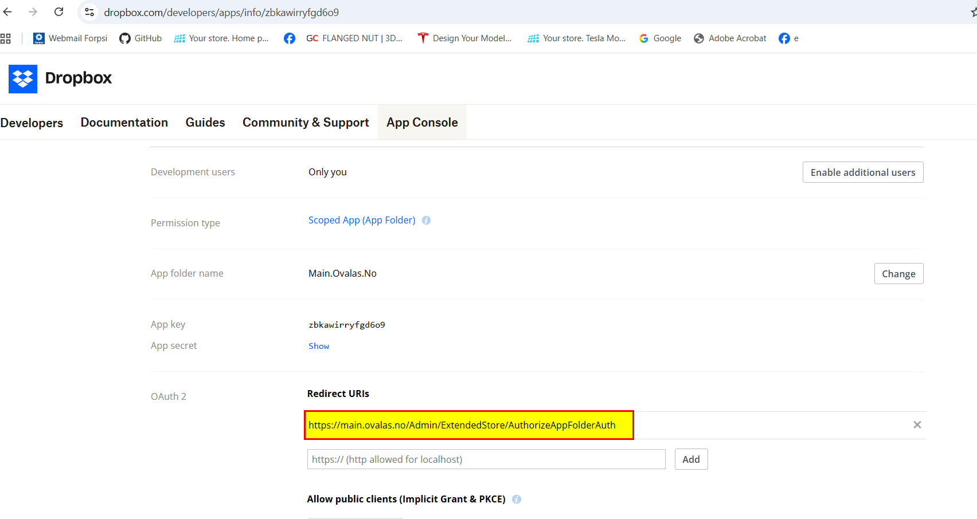Click the Dropbox logo icon

(x=23, y=78)
